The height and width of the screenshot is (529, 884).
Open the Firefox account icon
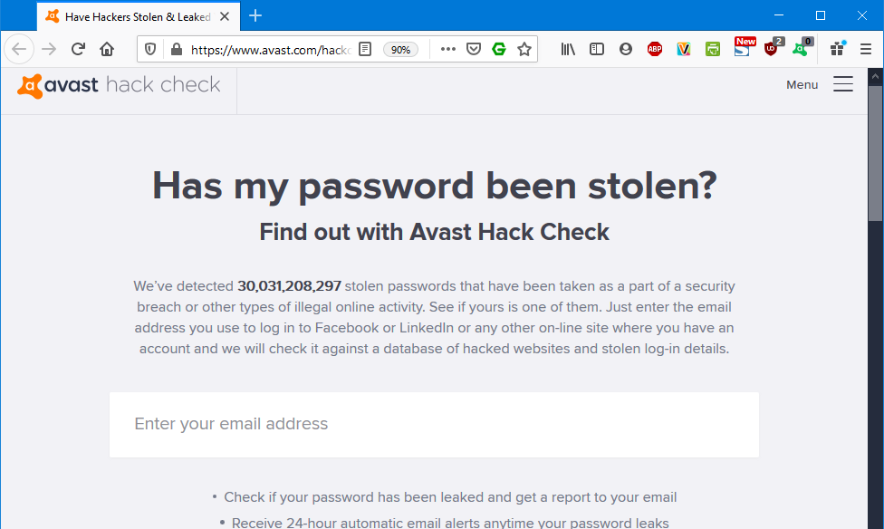pos(626,50)
